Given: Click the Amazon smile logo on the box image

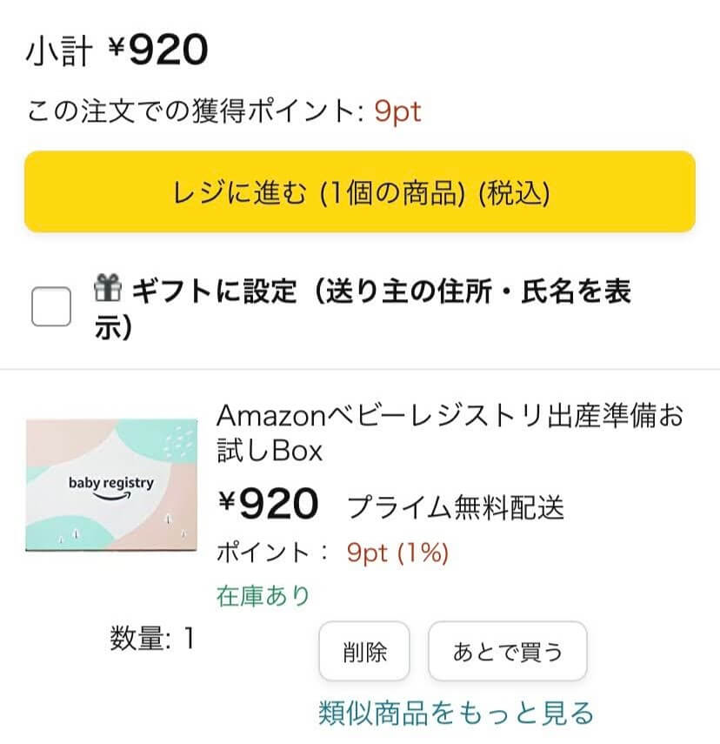Looking at the screenshot, I should click(x=111, y=505).
